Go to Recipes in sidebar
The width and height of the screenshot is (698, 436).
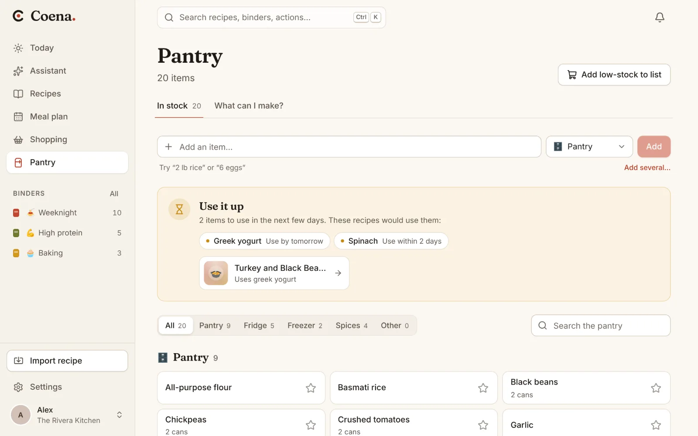point(67,94)
